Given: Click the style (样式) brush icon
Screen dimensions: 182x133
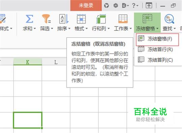Looking at the screenshot, I should [3, 19].
